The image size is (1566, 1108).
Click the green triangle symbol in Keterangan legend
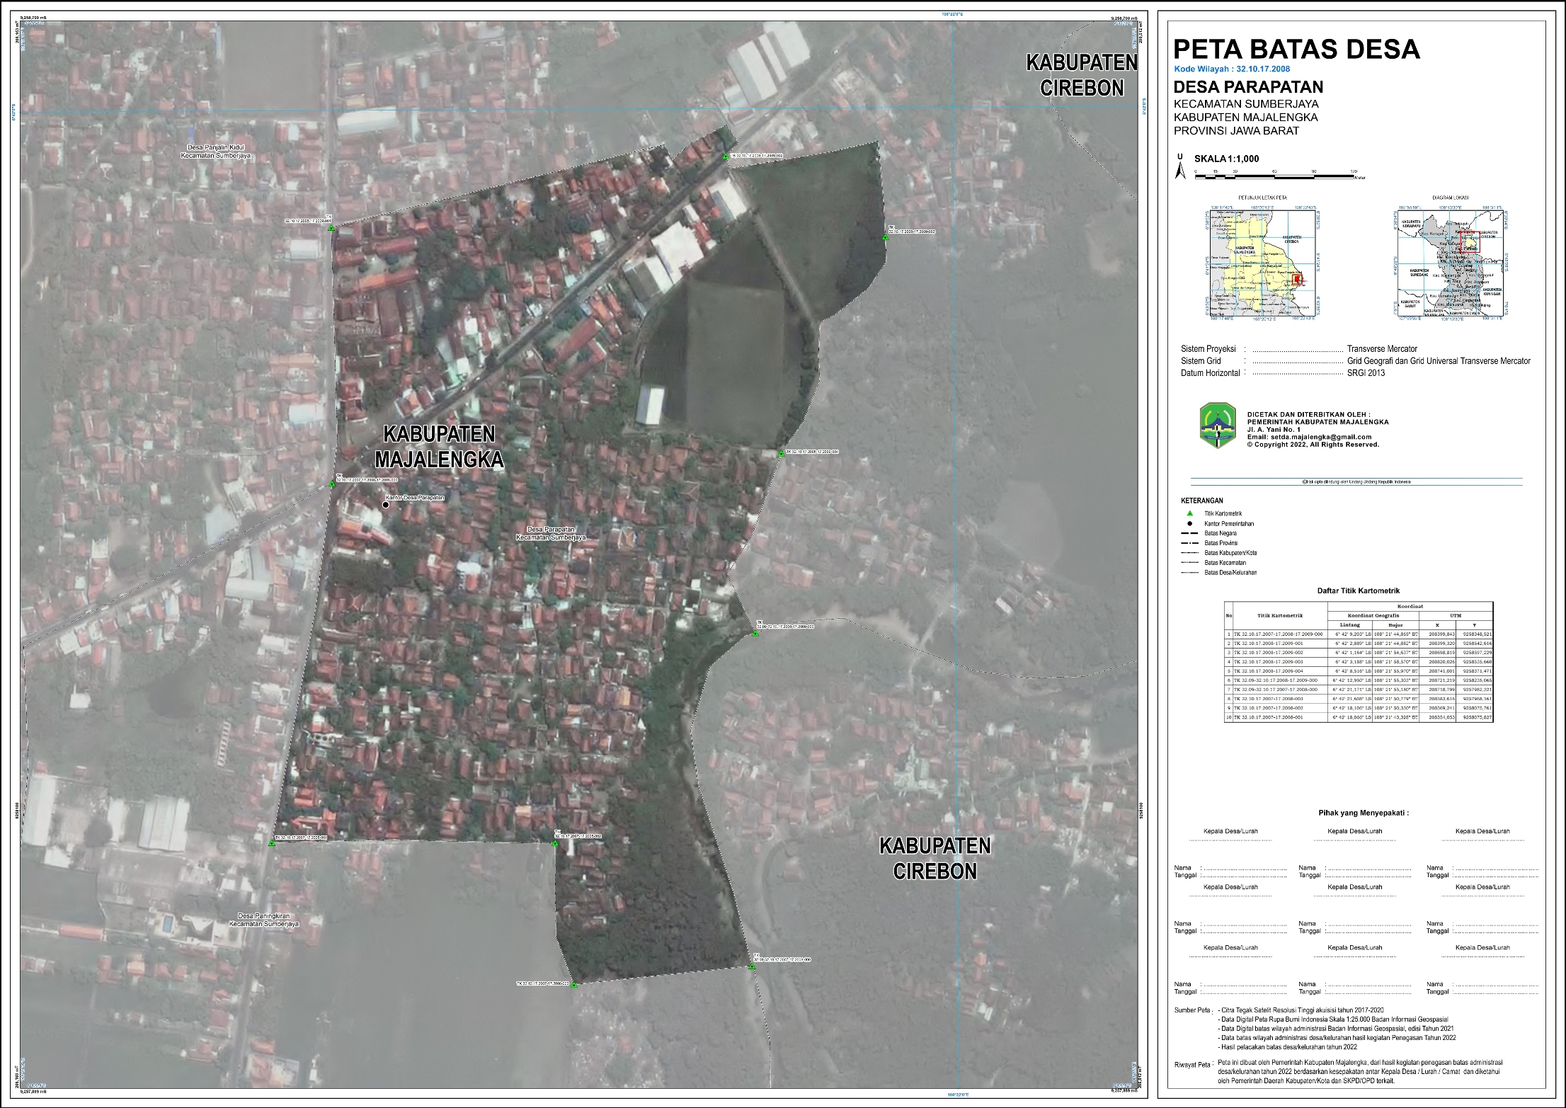pyautogui.click(x=1189, y=513)
